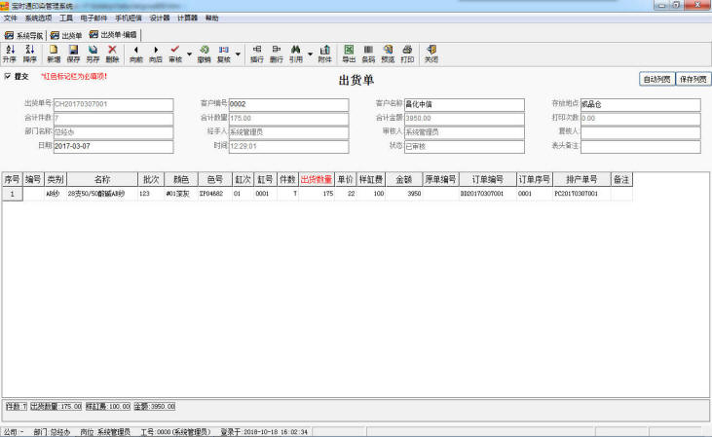Select the 出货单-编辑 tab

click(113, 34)
